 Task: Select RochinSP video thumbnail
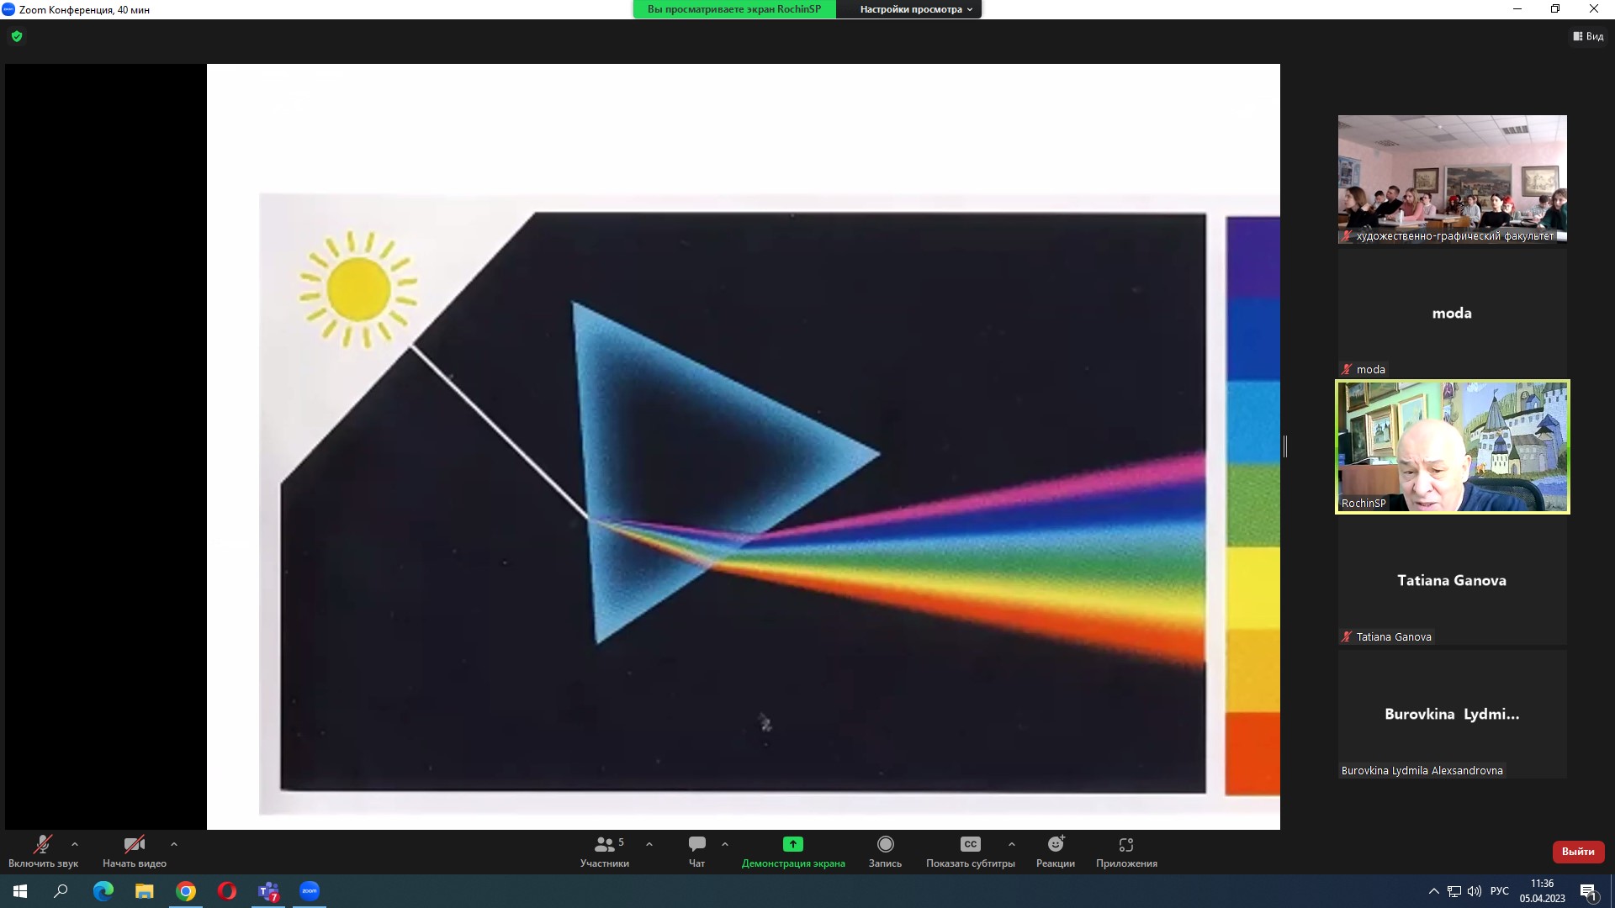click(1452, 446)
